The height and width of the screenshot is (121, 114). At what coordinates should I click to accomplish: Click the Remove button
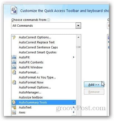pyautogui.click(x=94, y=92)
